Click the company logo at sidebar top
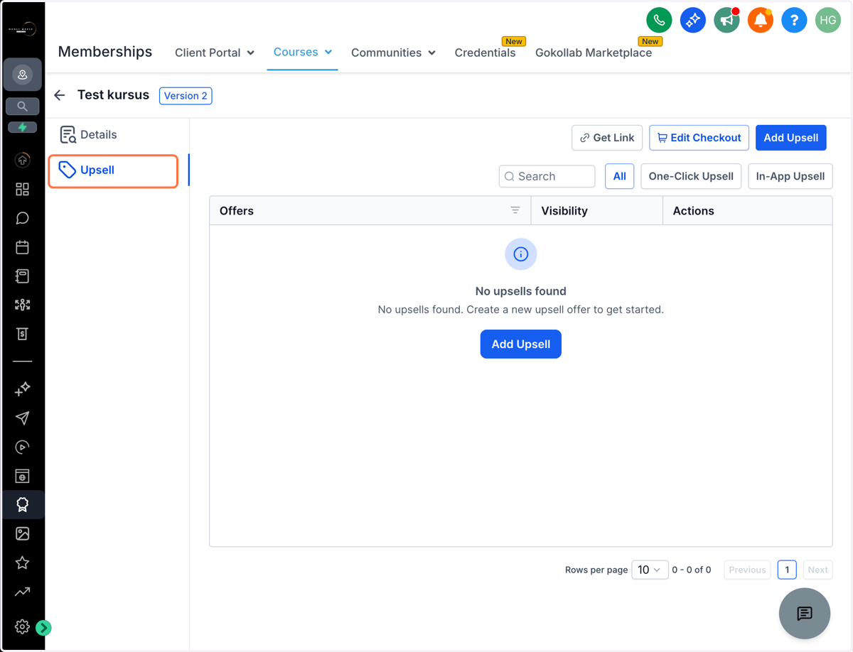Viewport: 853px width, 652px height. click(x=22, y=29)
